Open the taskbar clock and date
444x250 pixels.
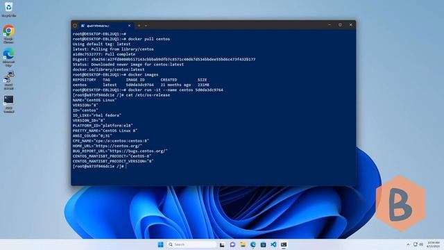(x=433, y=244)
